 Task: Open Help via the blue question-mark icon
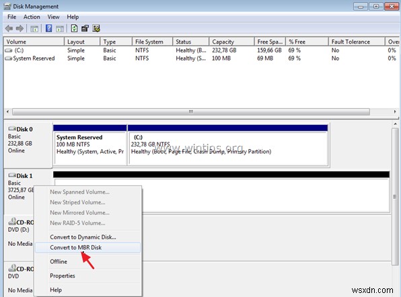48,28
